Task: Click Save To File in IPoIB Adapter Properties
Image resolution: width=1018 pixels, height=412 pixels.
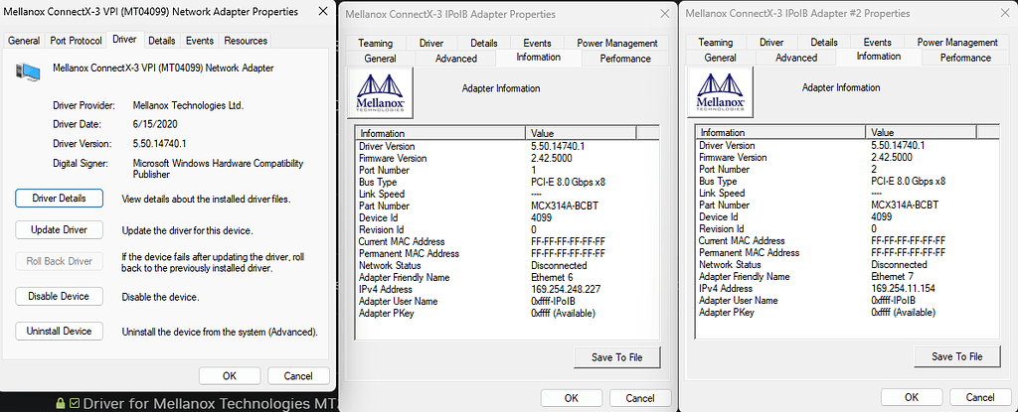Action: [x=616, y=357]
